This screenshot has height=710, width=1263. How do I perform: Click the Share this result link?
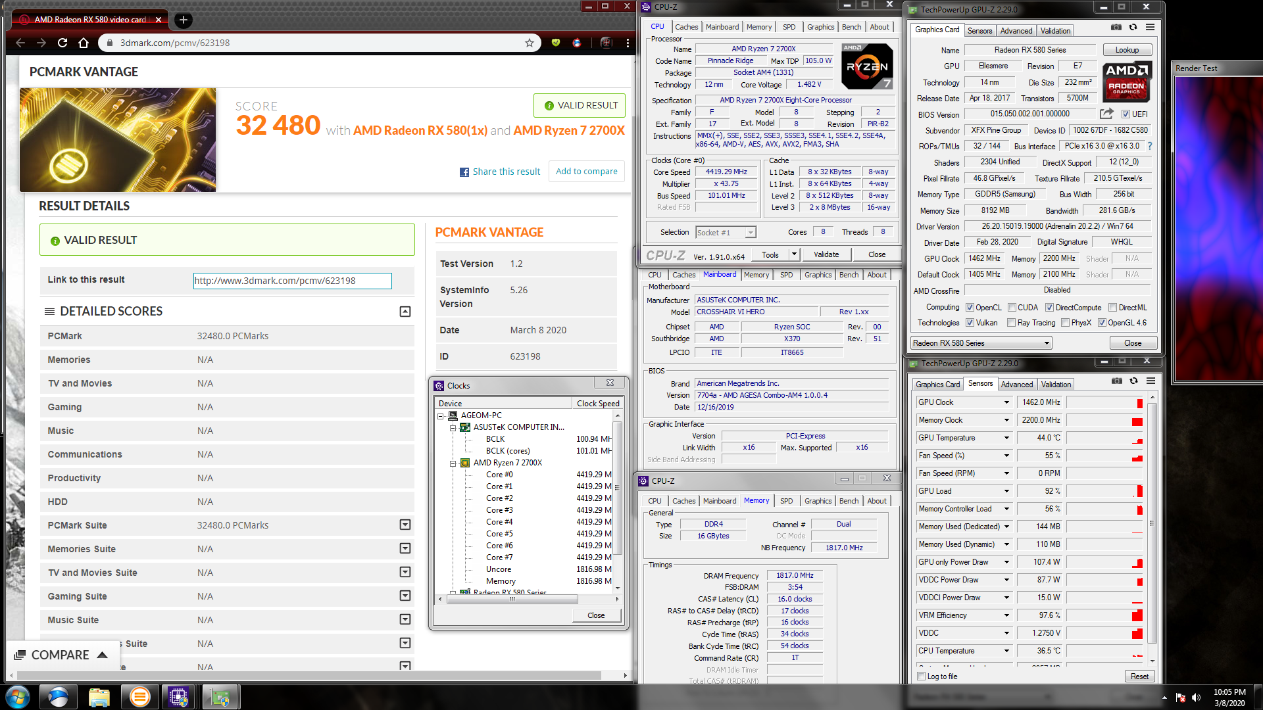click(x=506, y=172)
